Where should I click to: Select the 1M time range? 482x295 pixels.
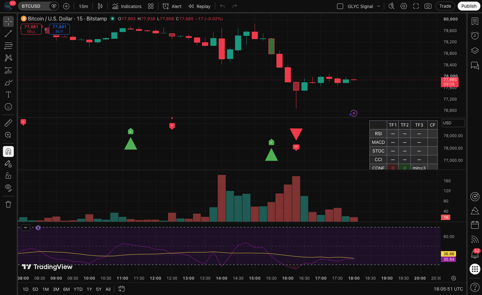click(46, 289)
